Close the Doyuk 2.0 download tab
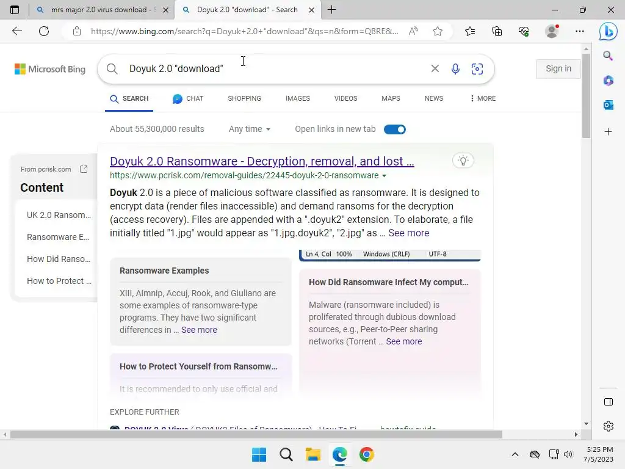The image size is (625, 469). coord(312,10)
